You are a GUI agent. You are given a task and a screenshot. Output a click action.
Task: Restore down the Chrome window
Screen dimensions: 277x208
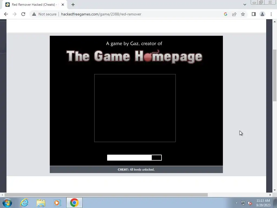tap(261, 2)
